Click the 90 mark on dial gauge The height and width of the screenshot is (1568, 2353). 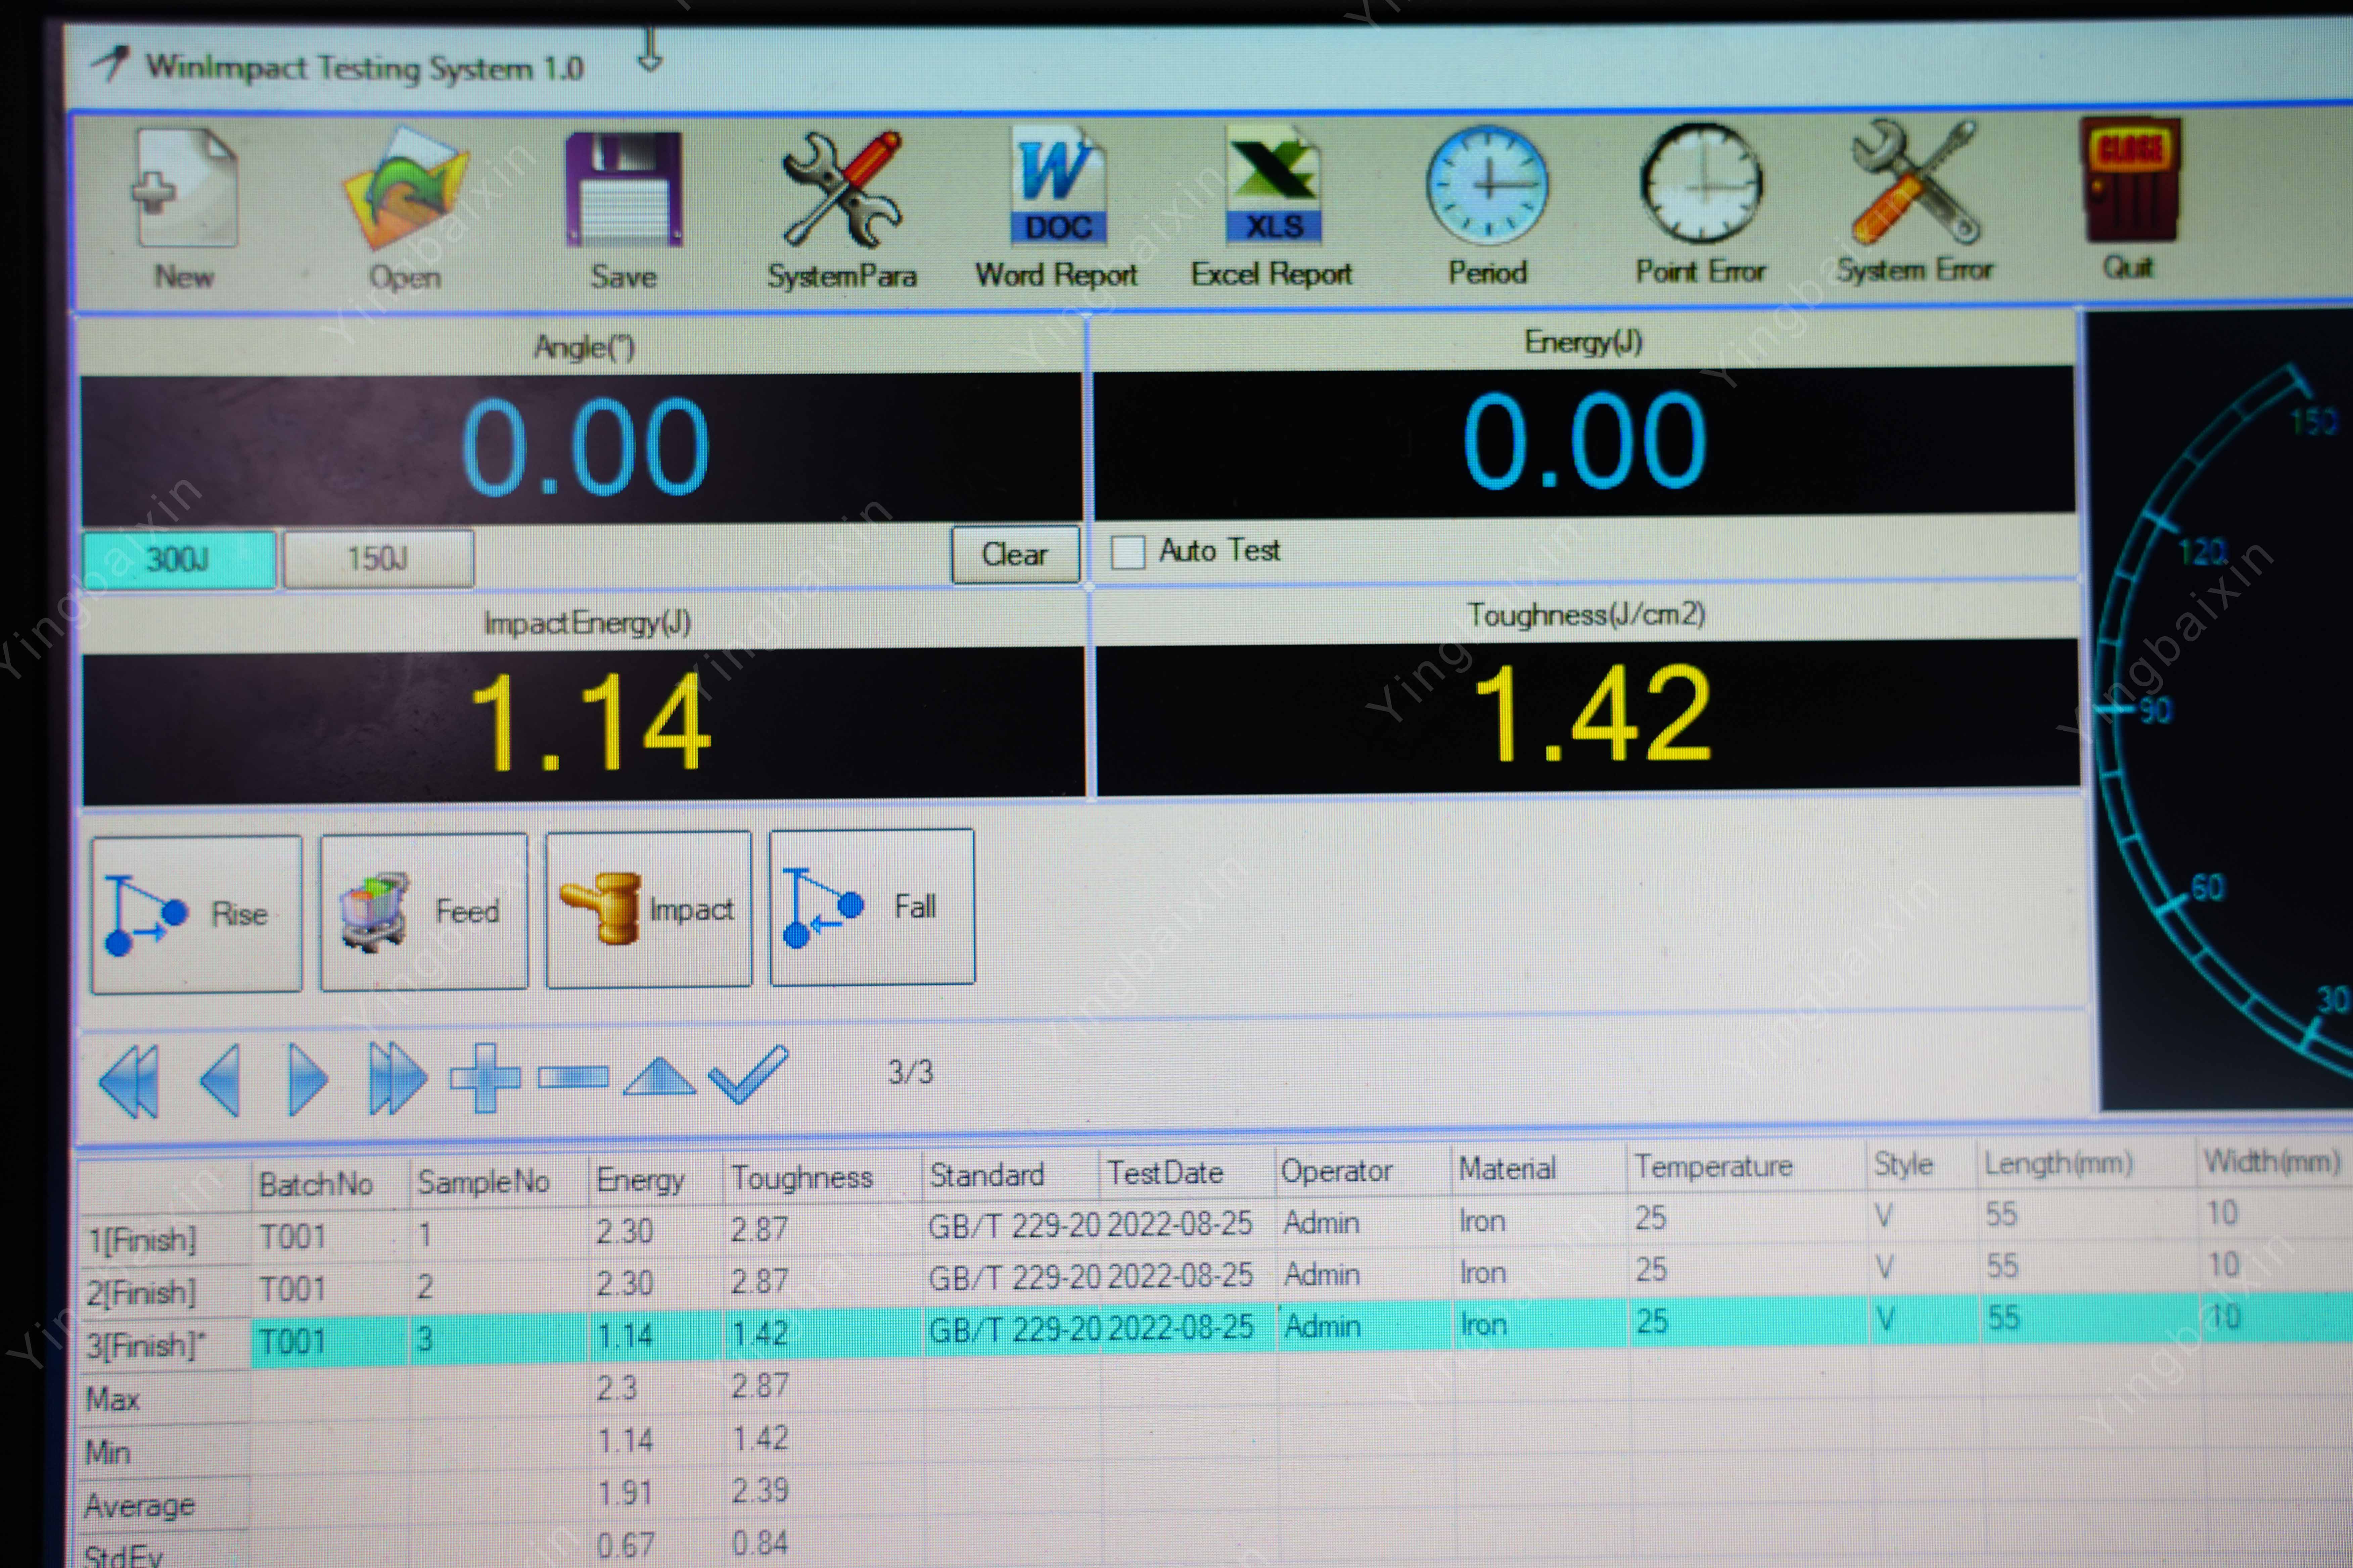tap(2156, 711)
